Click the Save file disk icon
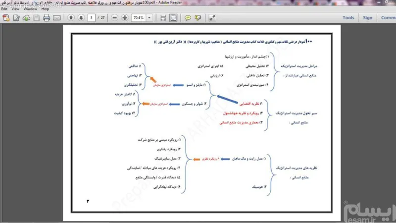 coord(36,18)
